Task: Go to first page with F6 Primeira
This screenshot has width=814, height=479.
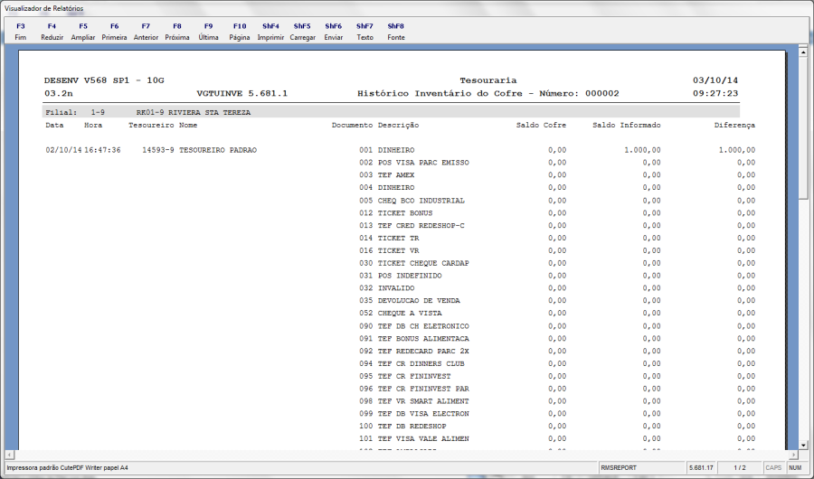Action: click(x=114, y=32)
